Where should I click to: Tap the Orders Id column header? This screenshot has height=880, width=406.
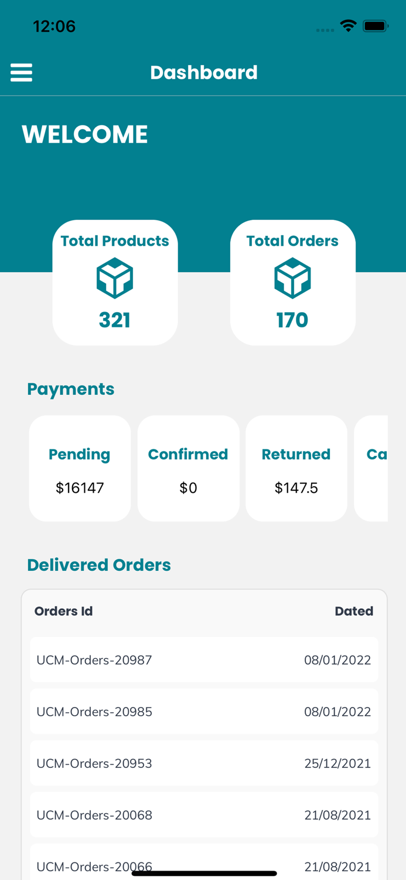point(64,611)
